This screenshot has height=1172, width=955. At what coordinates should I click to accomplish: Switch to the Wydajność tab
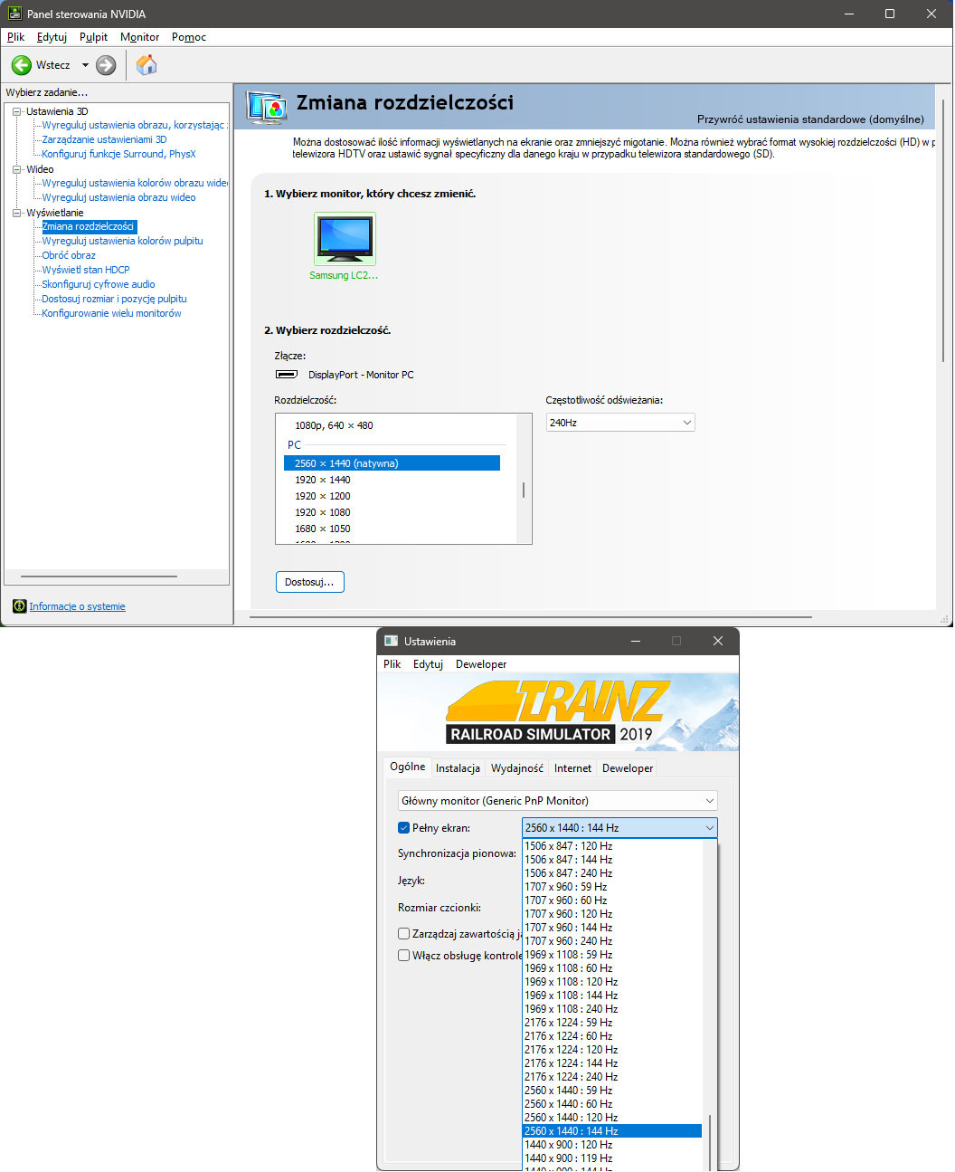tap(516, 768)
